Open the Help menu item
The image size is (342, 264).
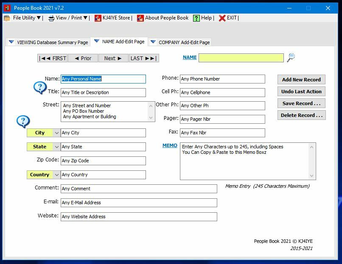206,18
